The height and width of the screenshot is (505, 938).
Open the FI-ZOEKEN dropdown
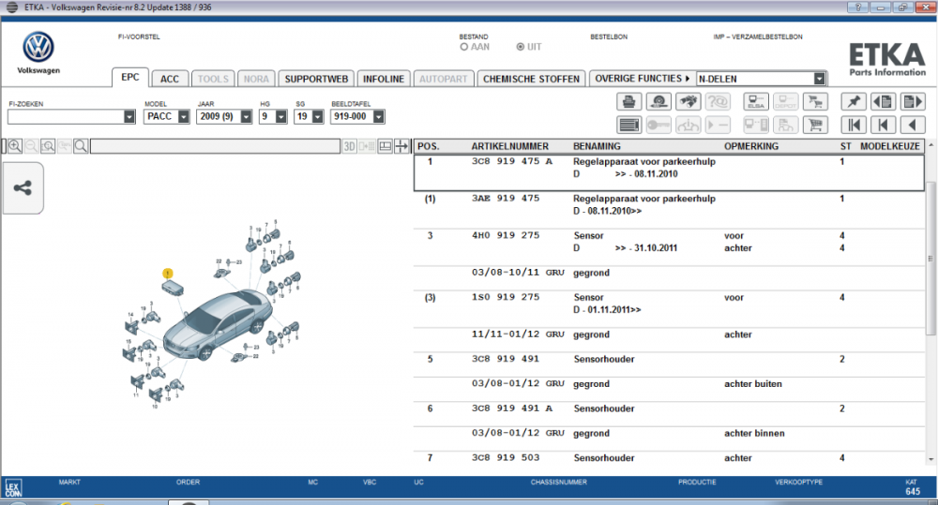129,117
